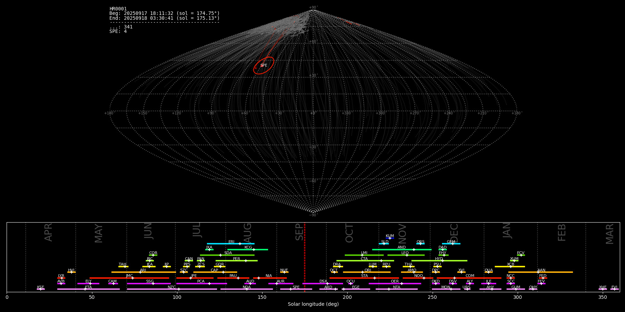The width and height of the screenshot is (625, 312).
Task: Select the COM shower label
Action: (x=470, y=276)
